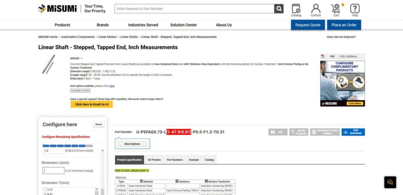Switch to the 3D Preview tab
Screen dimensions: 403x195
point(154,160)
